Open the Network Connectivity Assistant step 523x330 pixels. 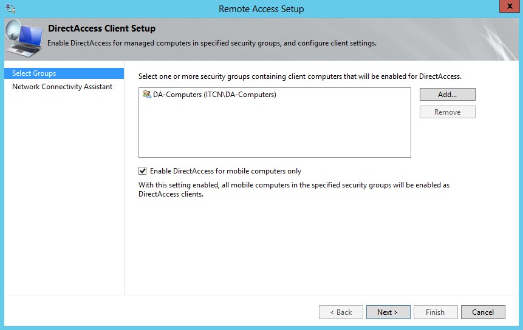click(x=62, y=87)
